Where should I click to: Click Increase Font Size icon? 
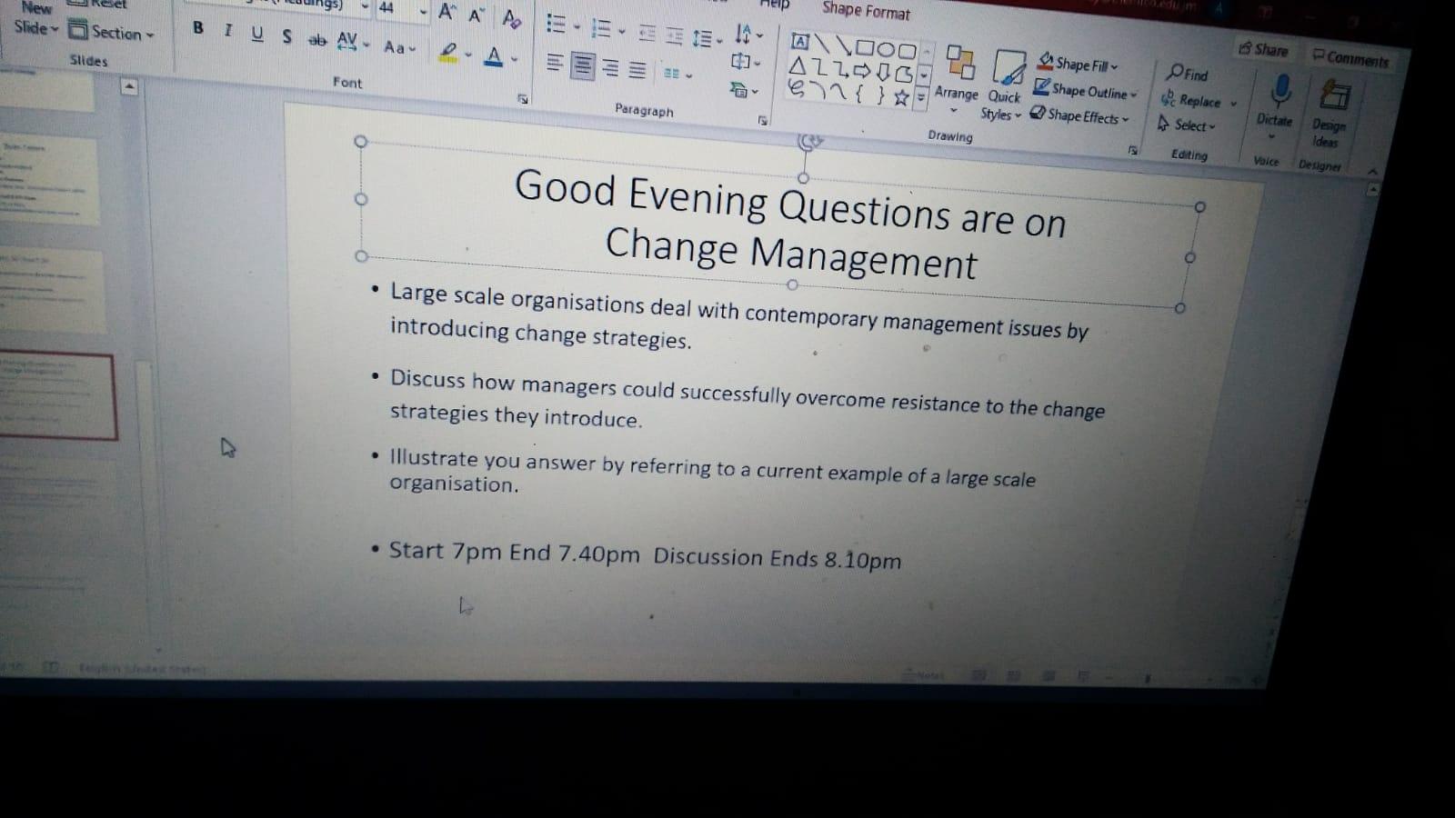click(x=447, y=12)
